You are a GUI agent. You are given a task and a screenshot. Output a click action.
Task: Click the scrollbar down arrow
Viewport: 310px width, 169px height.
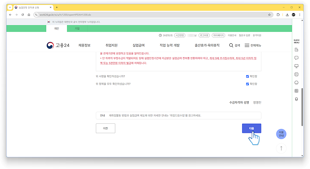[x=302, y=156]
